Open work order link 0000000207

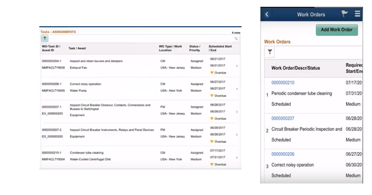click(283, 118)
